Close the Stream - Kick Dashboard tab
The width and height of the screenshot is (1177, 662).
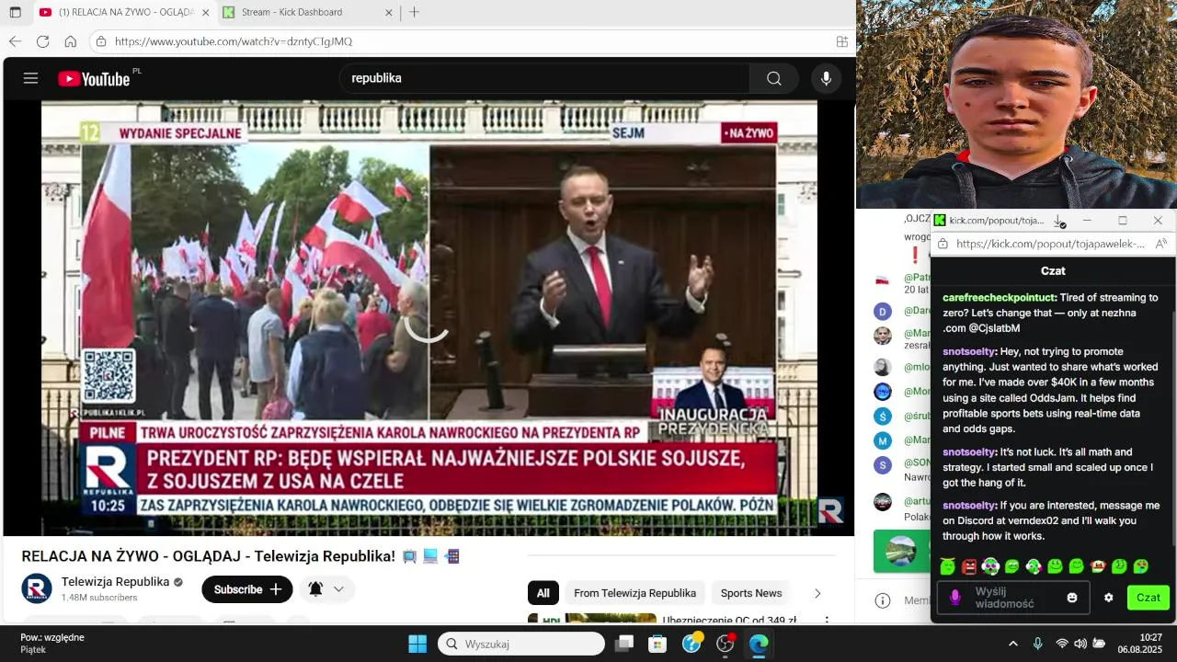coord(388,12)
